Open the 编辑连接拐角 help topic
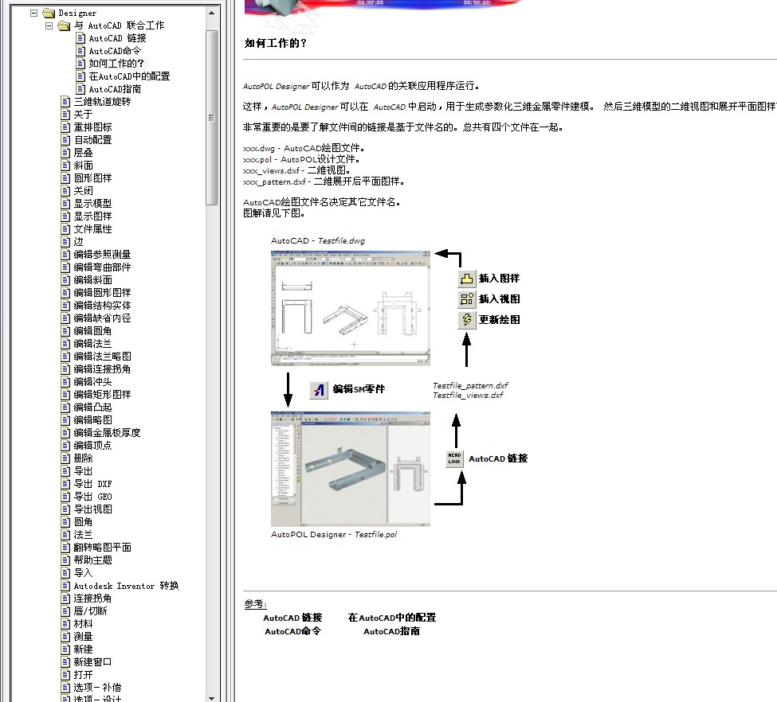 (102, 369)
